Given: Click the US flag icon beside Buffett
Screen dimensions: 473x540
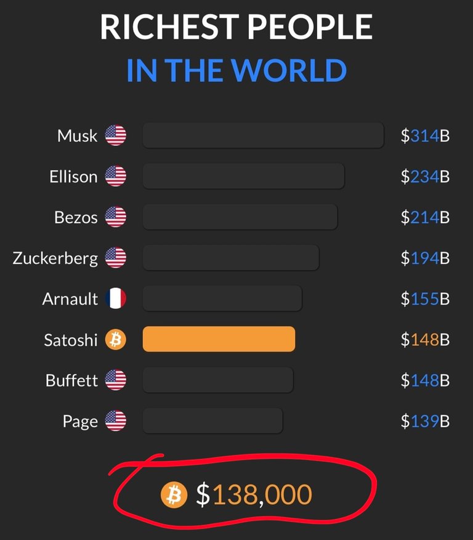Looking at the screenshot, I should click(x=116, y=380).
